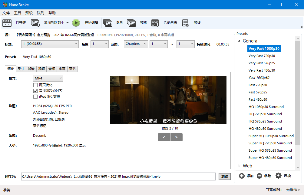Open the File (文件) menu
This screenshot has height=195, width=304.
click(6, 13)
